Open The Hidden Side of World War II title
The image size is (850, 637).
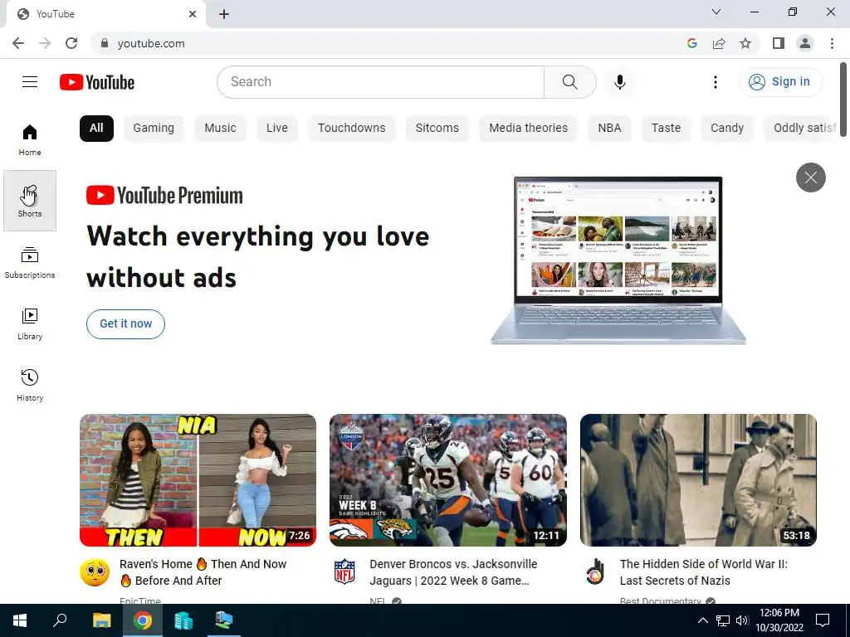tap(704, 572)
